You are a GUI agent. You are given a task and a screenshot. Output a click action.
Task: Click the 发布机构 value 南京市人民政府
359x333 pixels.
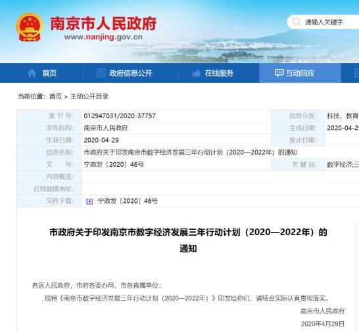pyautogui.click(x=106, y=128)
